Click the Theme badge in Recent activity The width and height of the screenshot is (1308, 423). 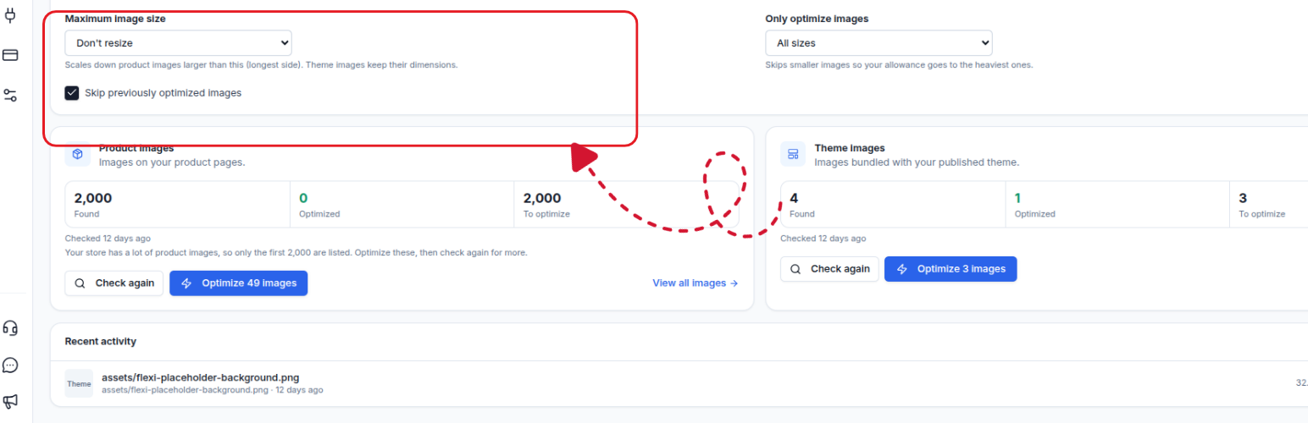(79, 383)
